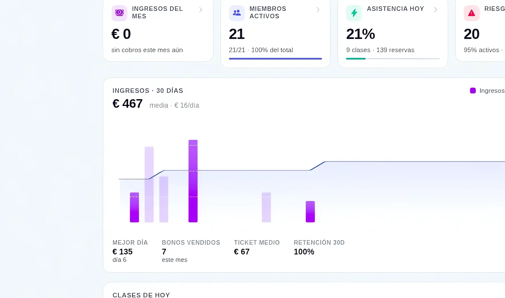Screen dimensions: 505x298
Task: Click the 'INGRESOS · 30 DÍAS' heading
Action: (x=148, y=91)
